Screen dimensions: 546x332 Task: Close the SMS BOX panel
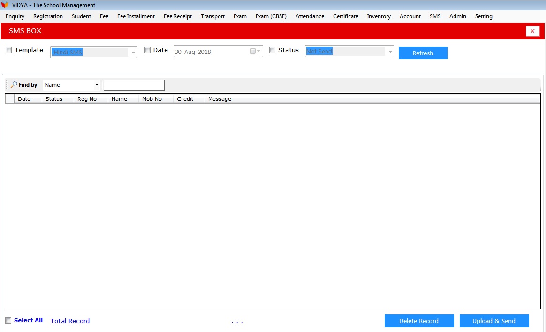pyautogui.click(x=532, y=31)
